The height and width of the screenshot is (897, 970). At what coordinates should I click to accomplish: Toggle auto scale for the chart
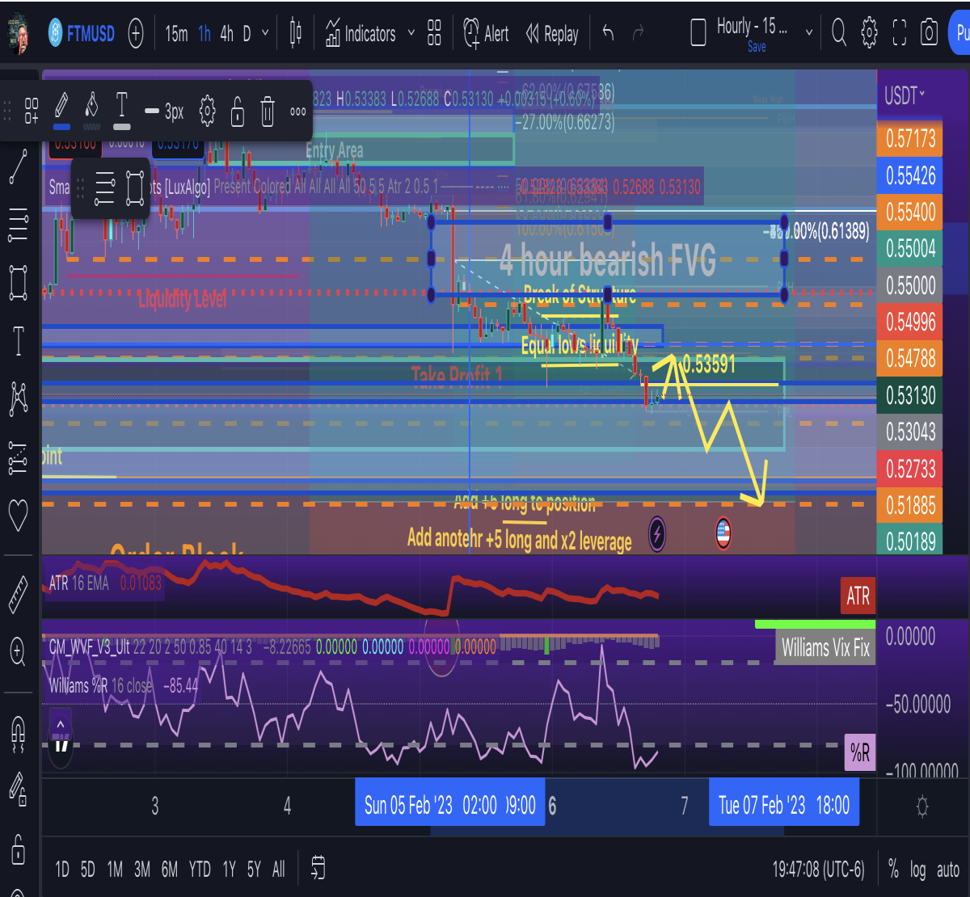[x=947, y=870]
